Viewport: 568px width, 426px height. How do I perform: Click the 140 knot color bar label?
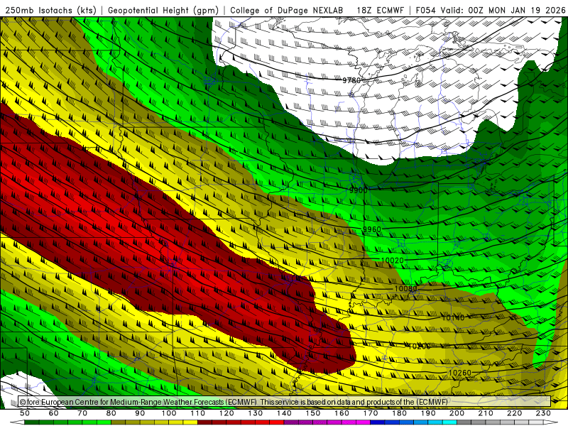285,413
